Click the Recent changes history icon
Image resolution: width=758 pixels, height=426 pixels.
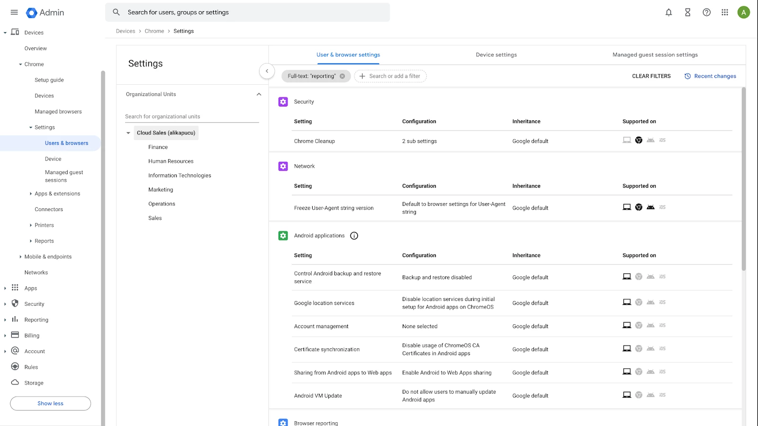[687, 76]
